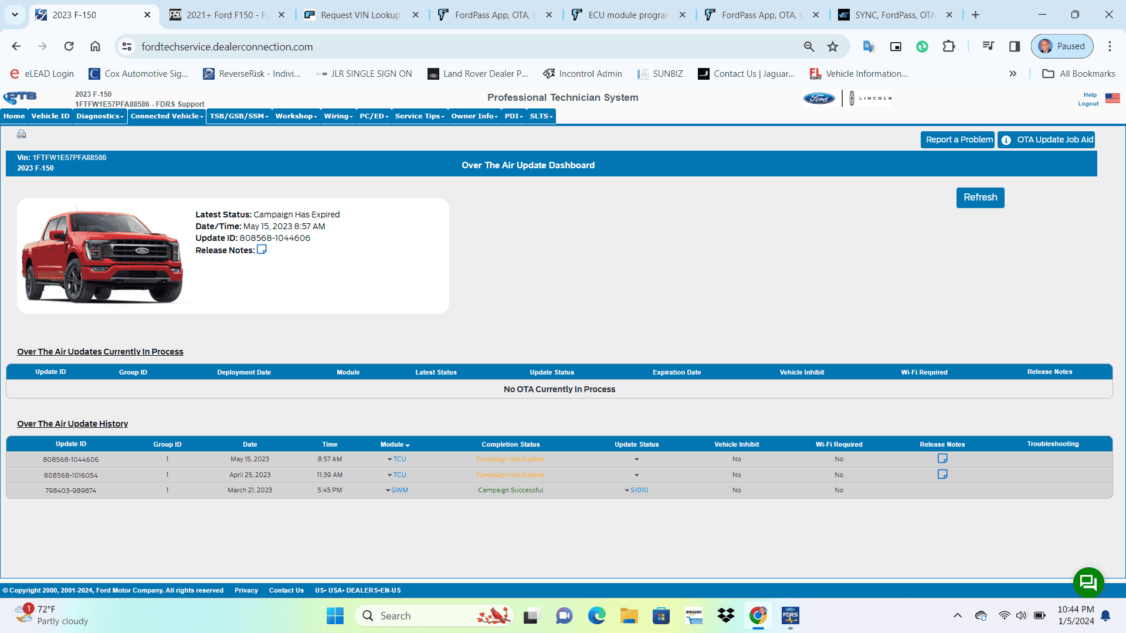
Task: Click Report a Problem button
Action: click(958, 139)
